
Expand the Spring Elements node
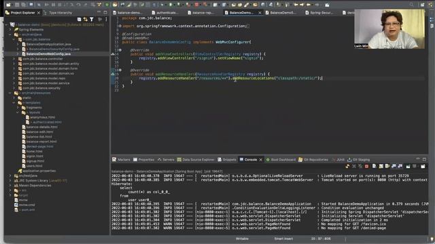(x=11, y=30)
